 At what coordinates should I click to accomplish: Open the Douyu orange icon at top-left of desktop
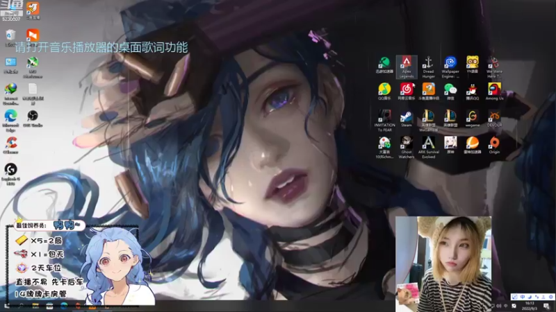[33, 10]
